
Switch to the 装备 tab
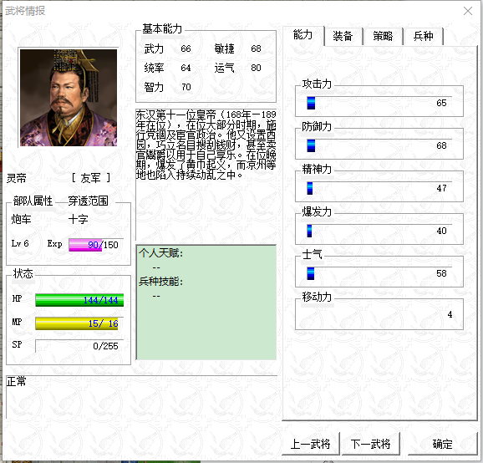tap(343, 36)
